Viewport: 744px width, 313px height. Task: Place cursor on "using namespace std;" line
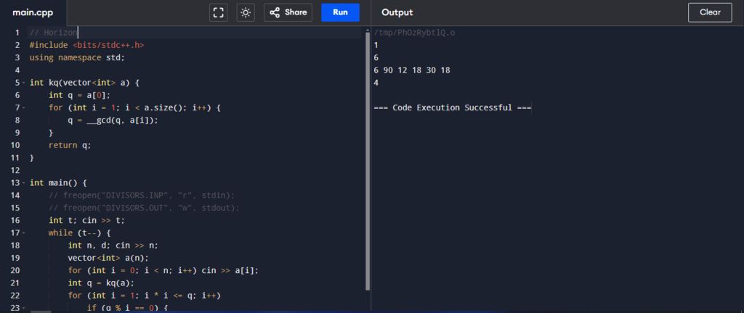(77, 57)
